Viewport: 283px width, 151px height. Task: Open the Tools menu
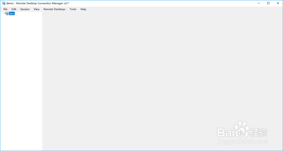pyautogui.click(x=73, y=9)
